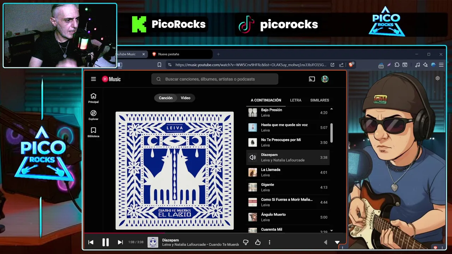Select Gigante in the queue
452x254 pixels.
tap(288, 187)
